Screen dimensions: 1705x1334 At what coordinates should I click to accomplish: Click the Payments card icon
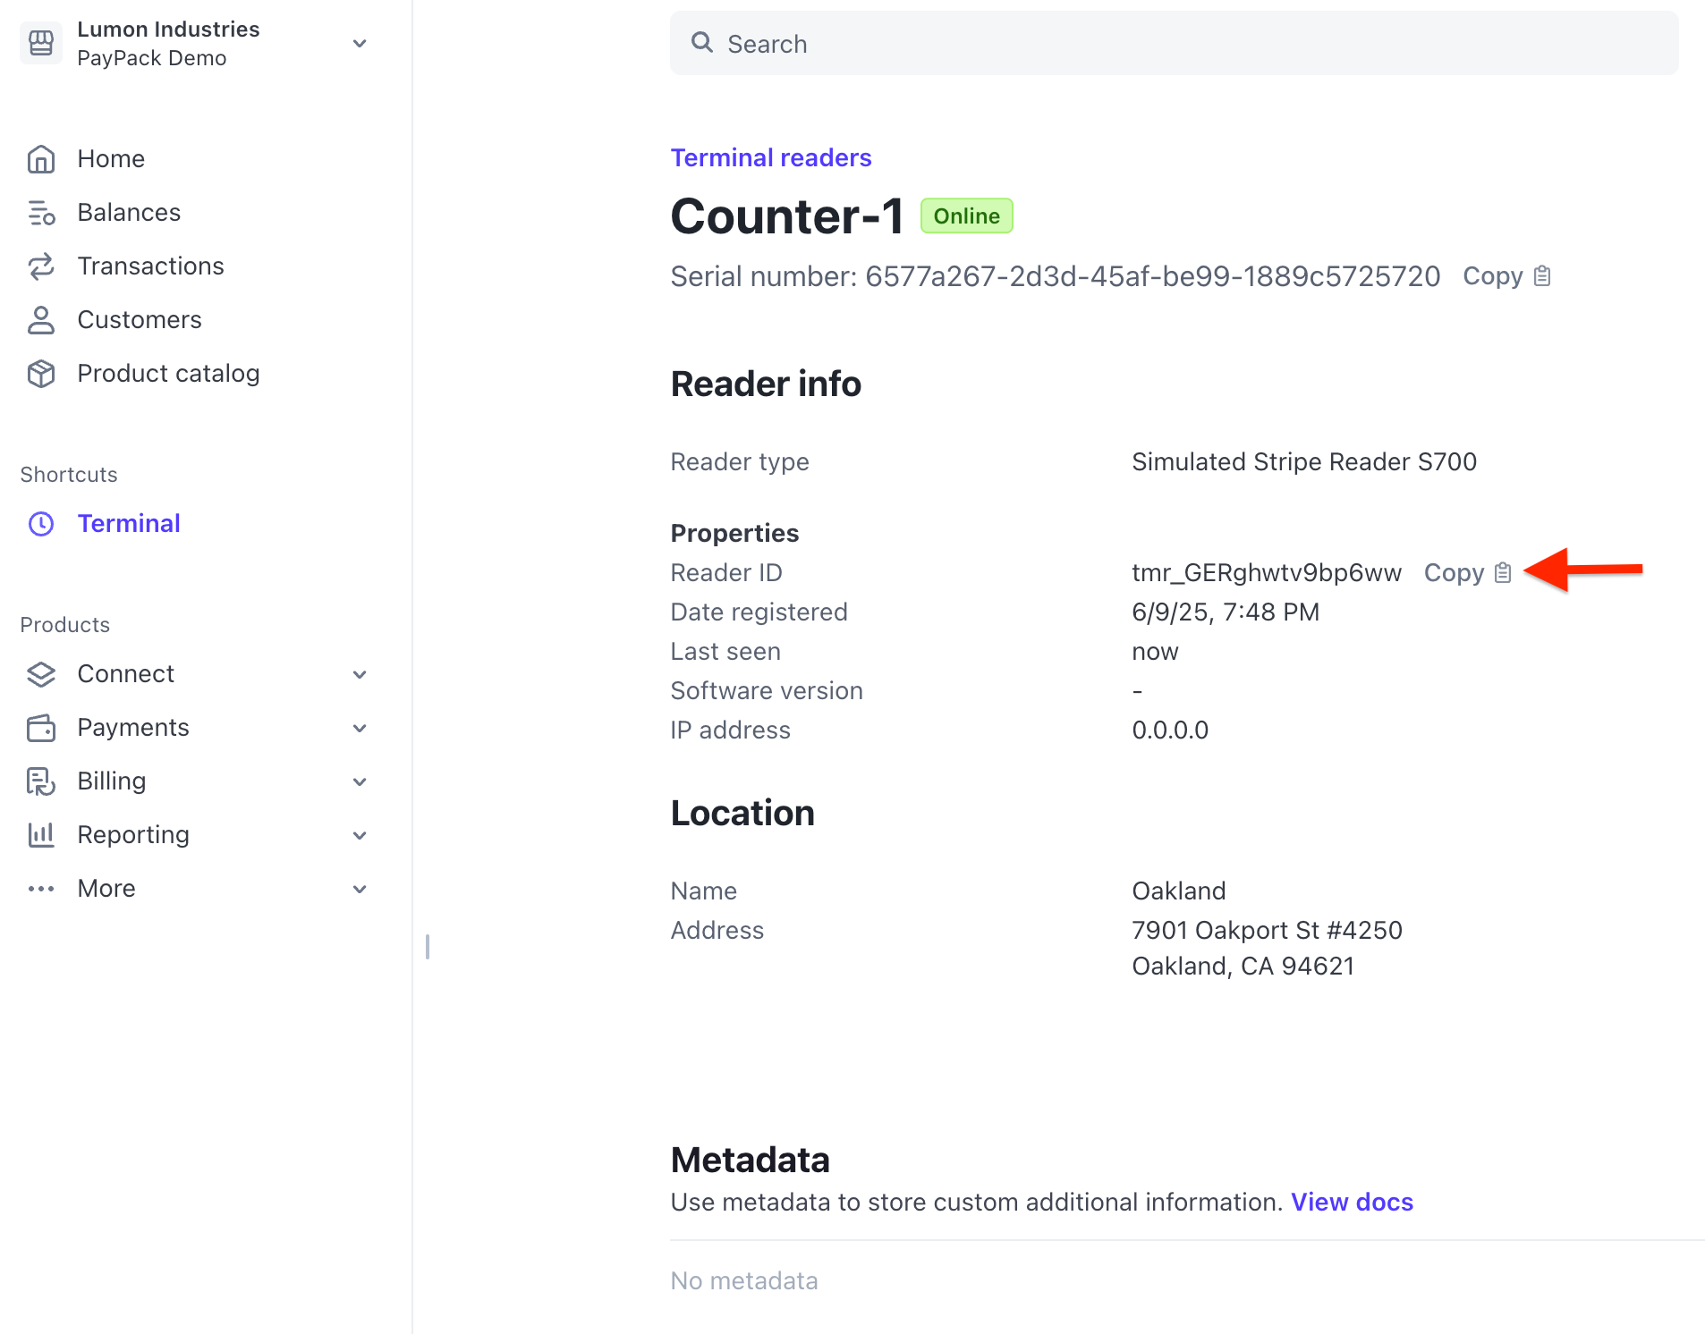coord(41,728)
